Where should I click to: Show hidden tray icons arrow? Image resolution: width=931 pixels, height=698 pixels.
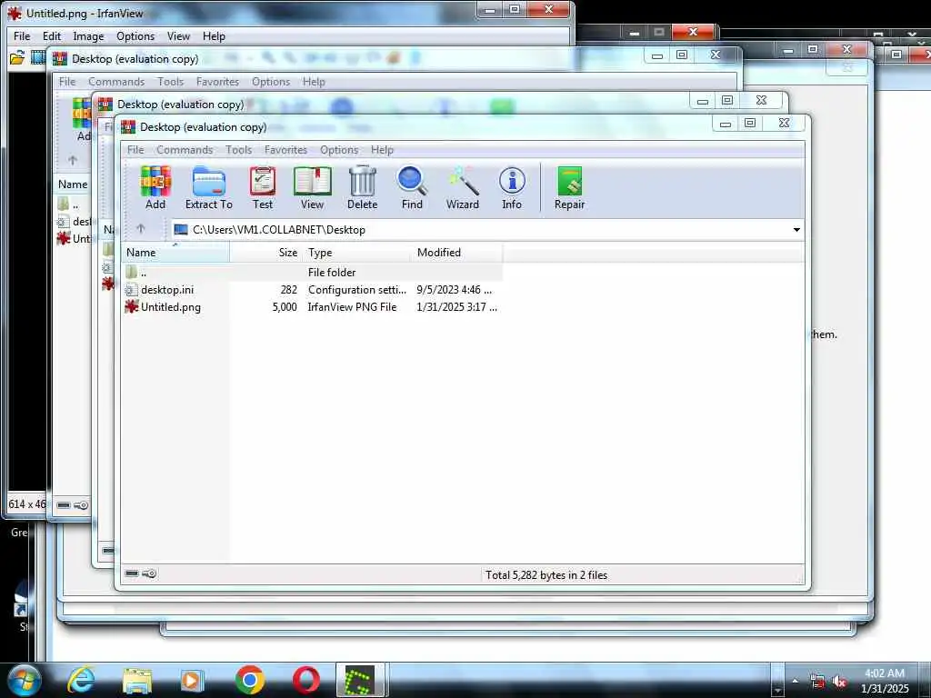(795, 681)
